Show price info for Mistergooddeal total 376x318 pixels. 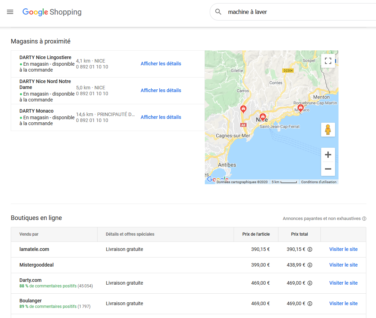click(x=310, y=265)
